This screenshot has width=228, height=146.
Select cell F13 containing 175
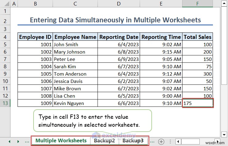pos(198,103)
